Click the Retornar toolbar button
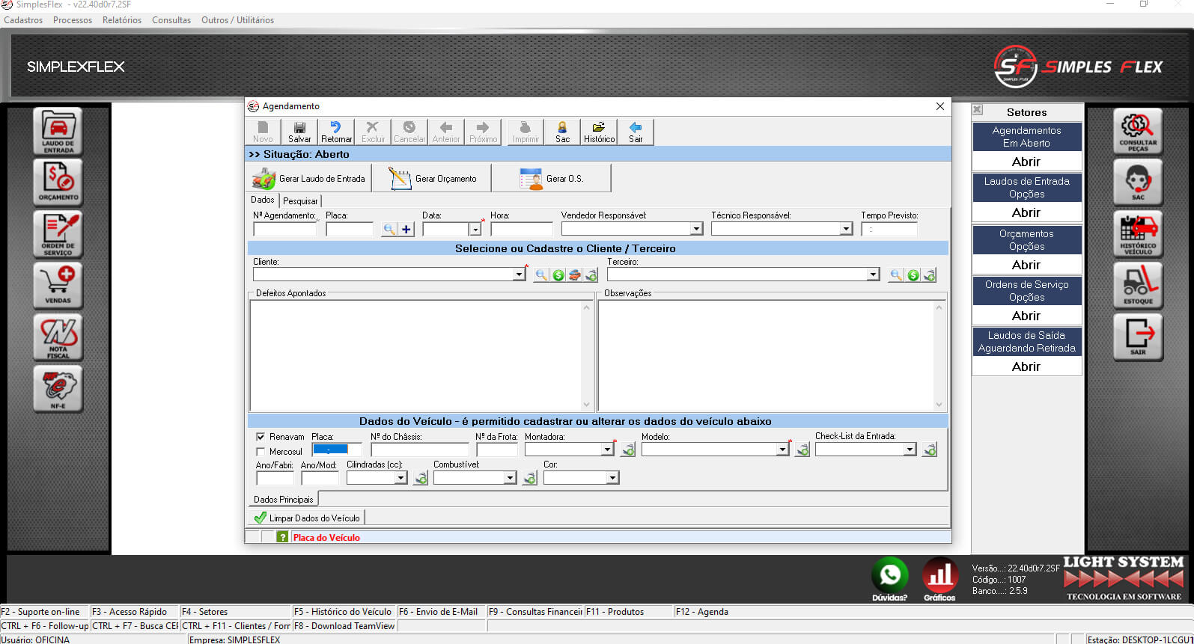This screenshot has height=644, width=1194. 336,132
